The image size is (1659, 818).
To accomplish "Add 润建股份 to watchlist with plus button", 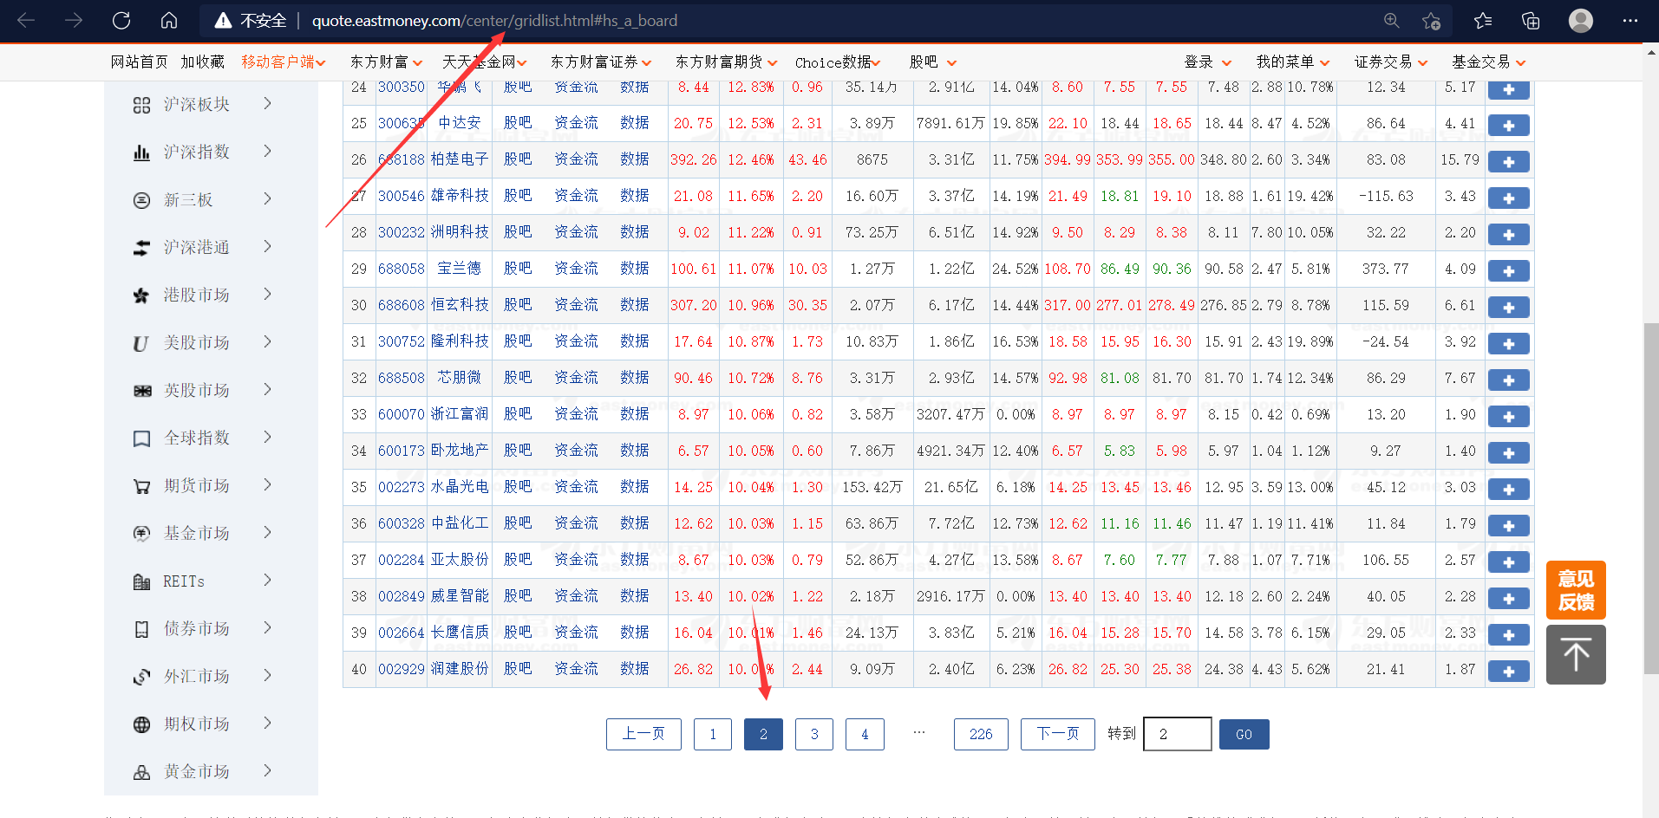I will pos(1509,672).
